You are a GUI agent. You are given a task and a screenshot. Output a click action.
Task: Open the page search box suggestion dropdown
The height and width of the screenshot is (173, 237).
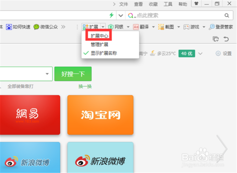tap(47, 74)
